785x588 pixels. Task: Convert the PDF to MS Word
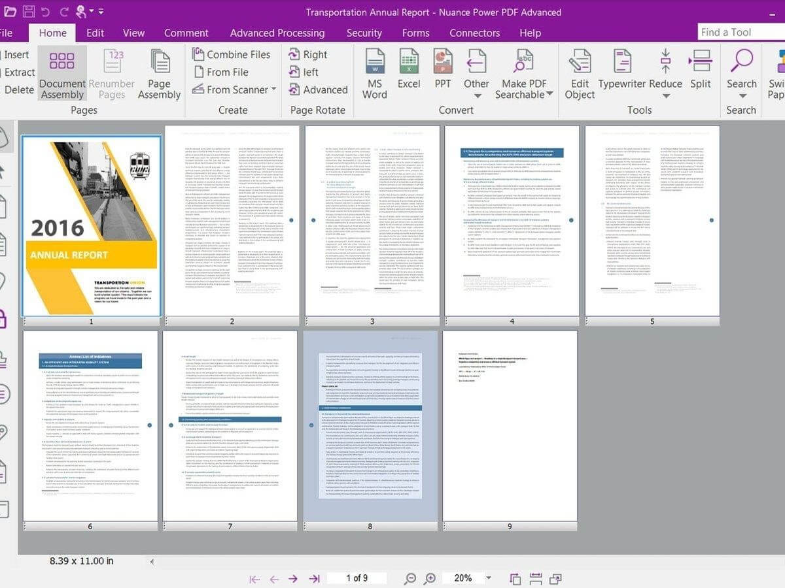point(374,72)
